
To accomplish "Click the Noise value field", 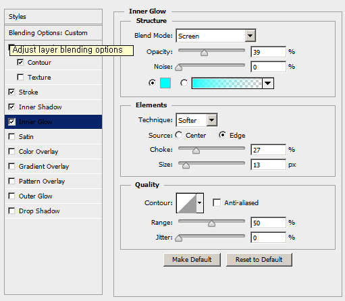I will [268, 67].
